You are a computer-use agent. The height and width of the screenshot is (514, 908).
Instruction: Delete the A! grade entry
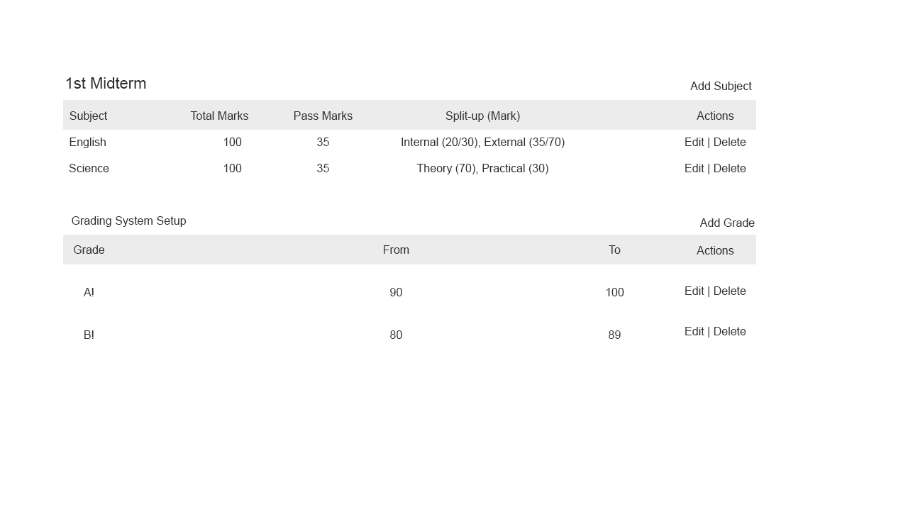coord(730,291)
